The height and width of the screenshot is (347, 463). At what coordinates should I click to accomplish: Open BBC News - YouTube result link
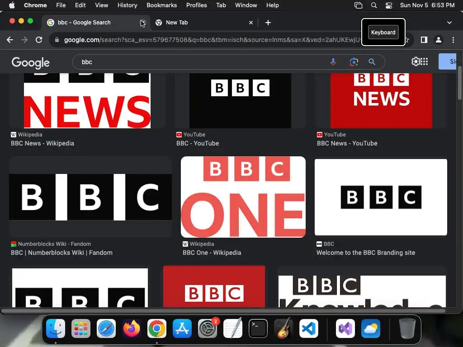pyautogui.click(x=347, y=143)
